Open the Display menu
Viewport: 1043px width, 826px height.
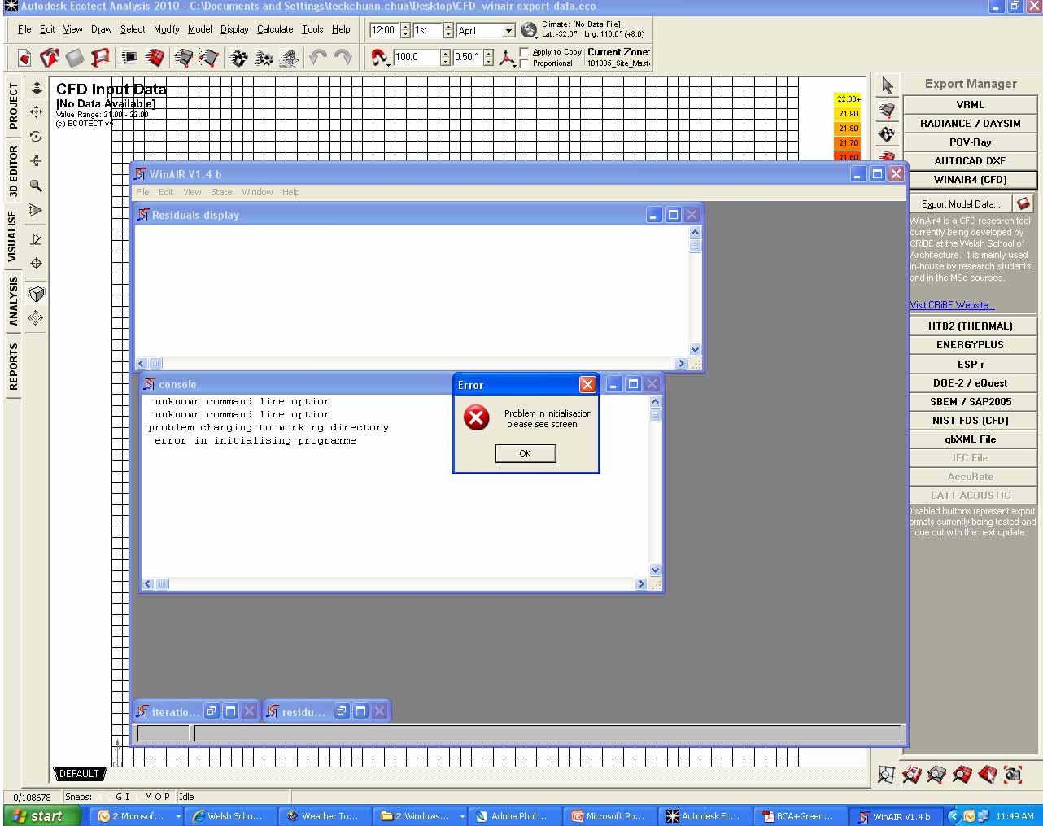click(x=234, y=29)
